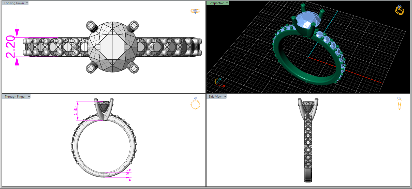This screenshot has width=412, height=189.
Task: Select the Looking Down viewport title
Action: coord(14,3)
